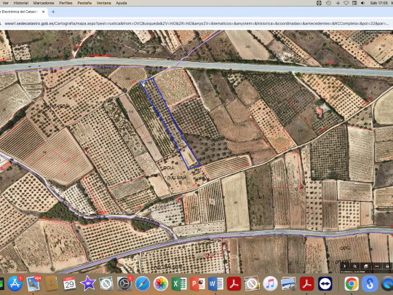Open the layers icon in map toolbar
This screenshot has height=295, width=393.
click(x=365, y=266)
